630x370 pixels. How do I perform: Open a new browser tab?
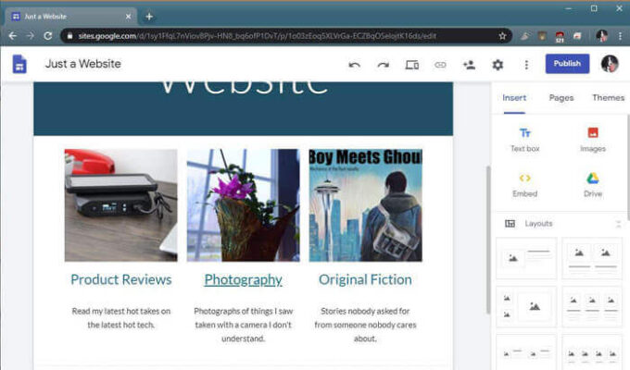coord(149,17)
